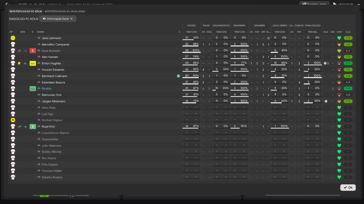Screen dimensions: 364x204
Task: Click the red substituted-off arrow for Rune Bratseth
Action: pyautogui.click(x=33, y=51)
